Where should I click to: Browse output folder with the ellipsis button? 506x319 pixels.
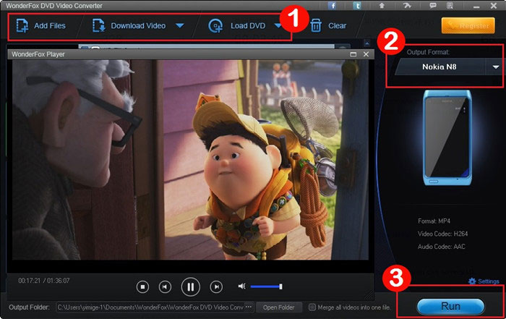tap(249, 307)
